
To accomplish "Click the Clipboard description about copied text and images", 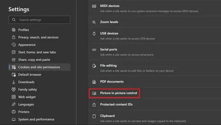I will point(143,121).
